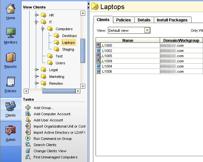Click the Run Command on Group icon

coord(28,138)
